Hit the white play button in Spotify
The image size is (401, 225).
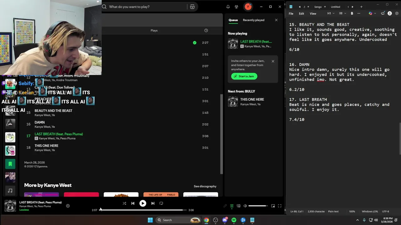(143, 203)
